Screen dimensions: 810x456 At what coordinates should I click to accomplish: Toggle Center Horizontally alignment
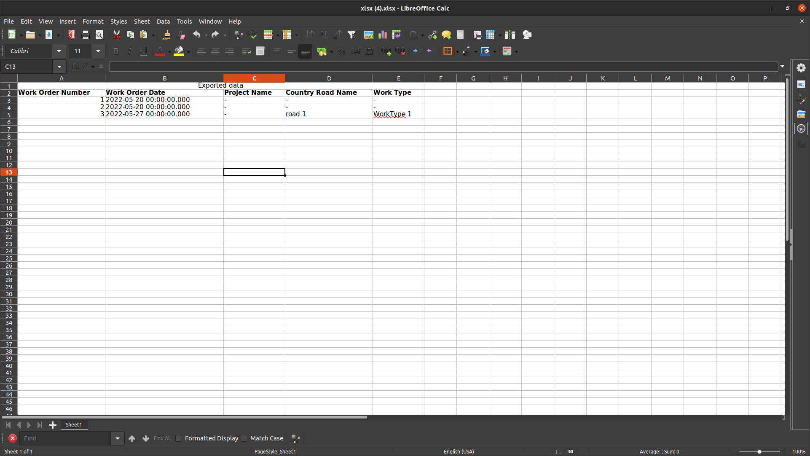pos(215,51)
